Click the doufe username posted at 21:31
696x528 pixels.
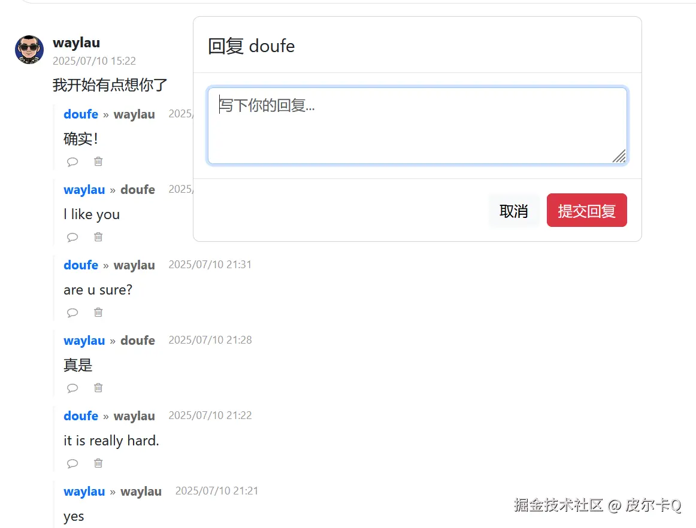[81, 265]
